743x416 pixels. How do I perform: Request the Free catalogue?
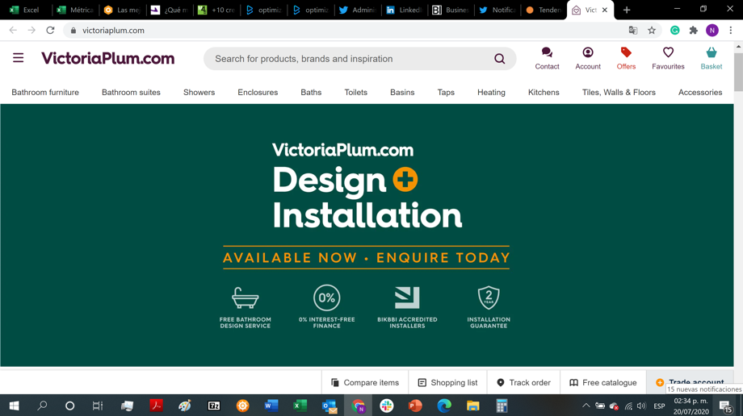pyautogui.click(x=602, y=382)
